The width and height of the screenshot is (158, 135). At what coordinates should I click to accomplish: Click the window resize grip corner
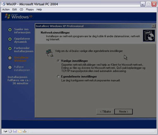coord(155,132)
